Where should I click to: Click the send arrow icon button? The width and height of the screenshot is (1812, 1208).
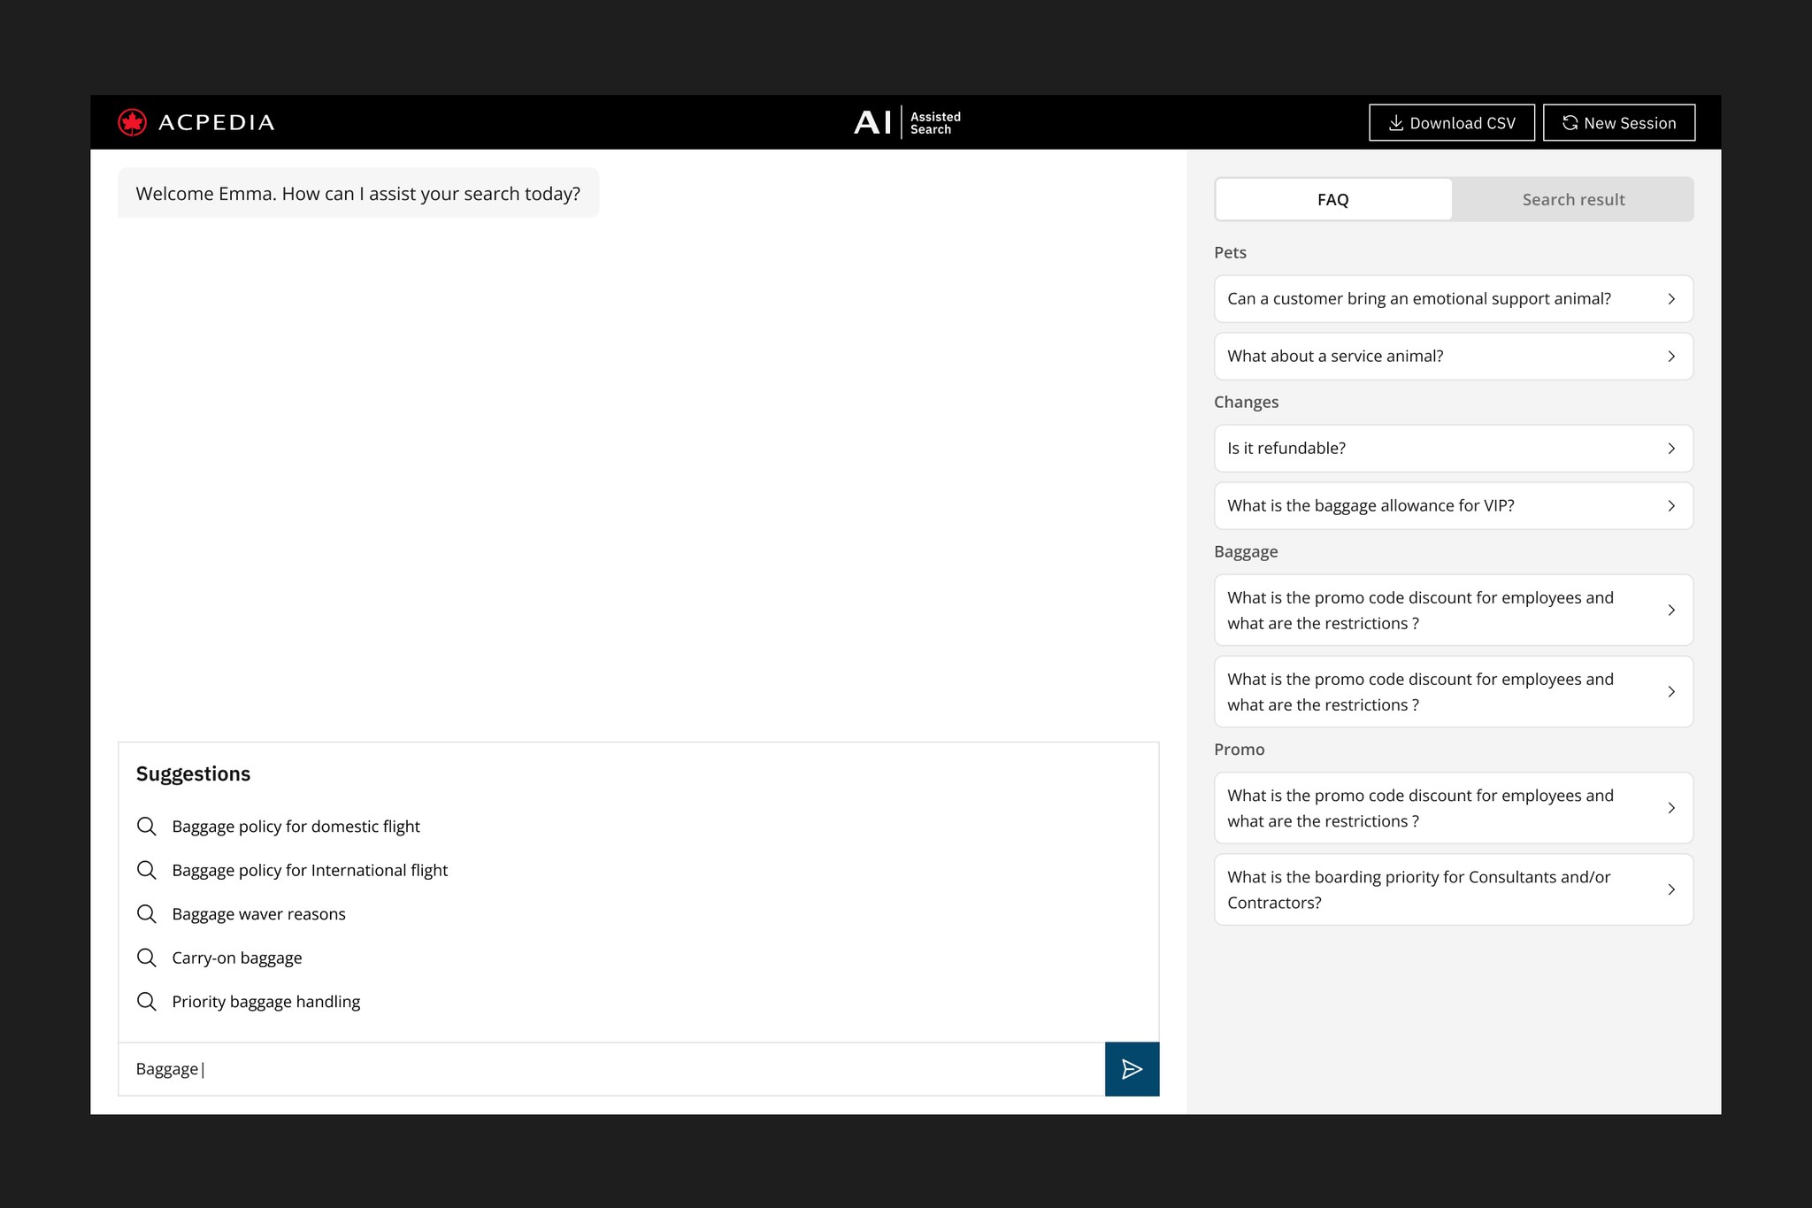(x=1132, y=1069)
